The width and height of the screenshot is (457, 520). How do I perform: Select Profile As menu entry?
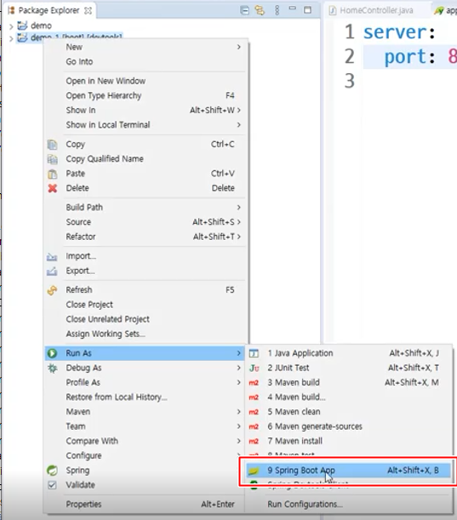(x=146, y=382)
